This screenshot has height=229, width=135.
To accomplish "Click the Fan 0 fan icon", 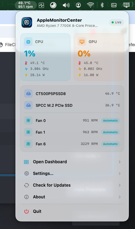I will click(29, 121).
